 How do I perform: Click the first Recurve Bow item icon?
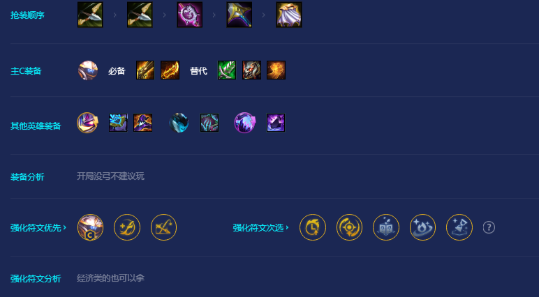click(90, 15)
